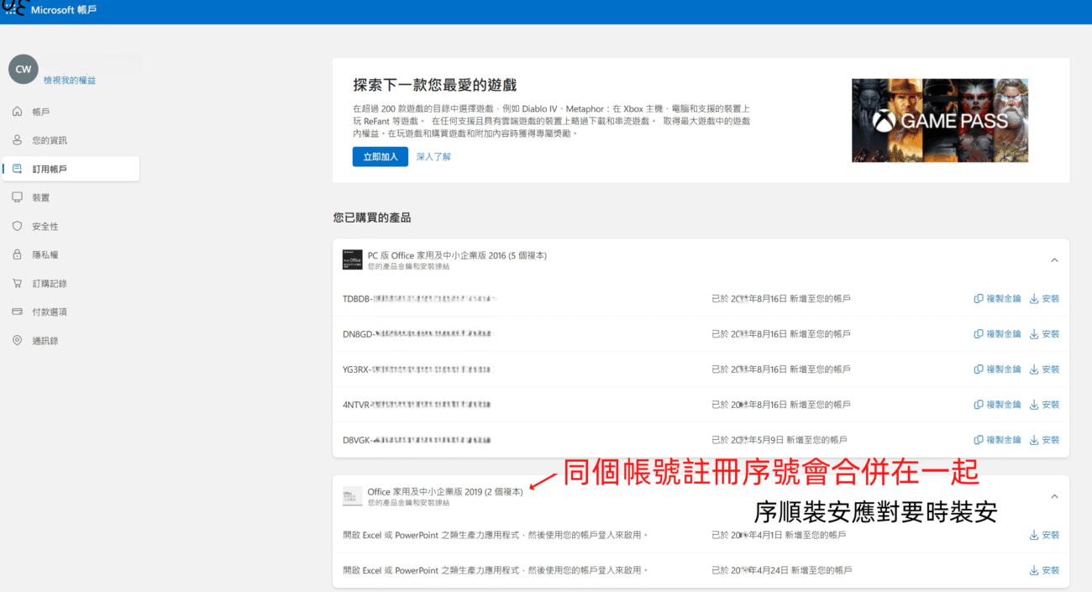Open 通訊錄 location pin icon
Screen dimensions: 1092x592
click(x=17, y=340)
